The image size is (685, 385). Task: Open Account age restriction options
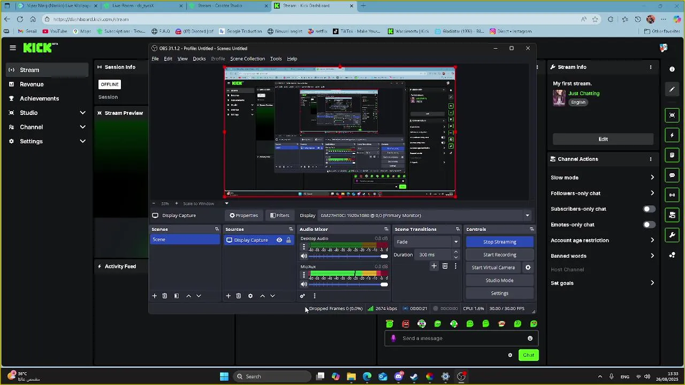pos(652,240)
